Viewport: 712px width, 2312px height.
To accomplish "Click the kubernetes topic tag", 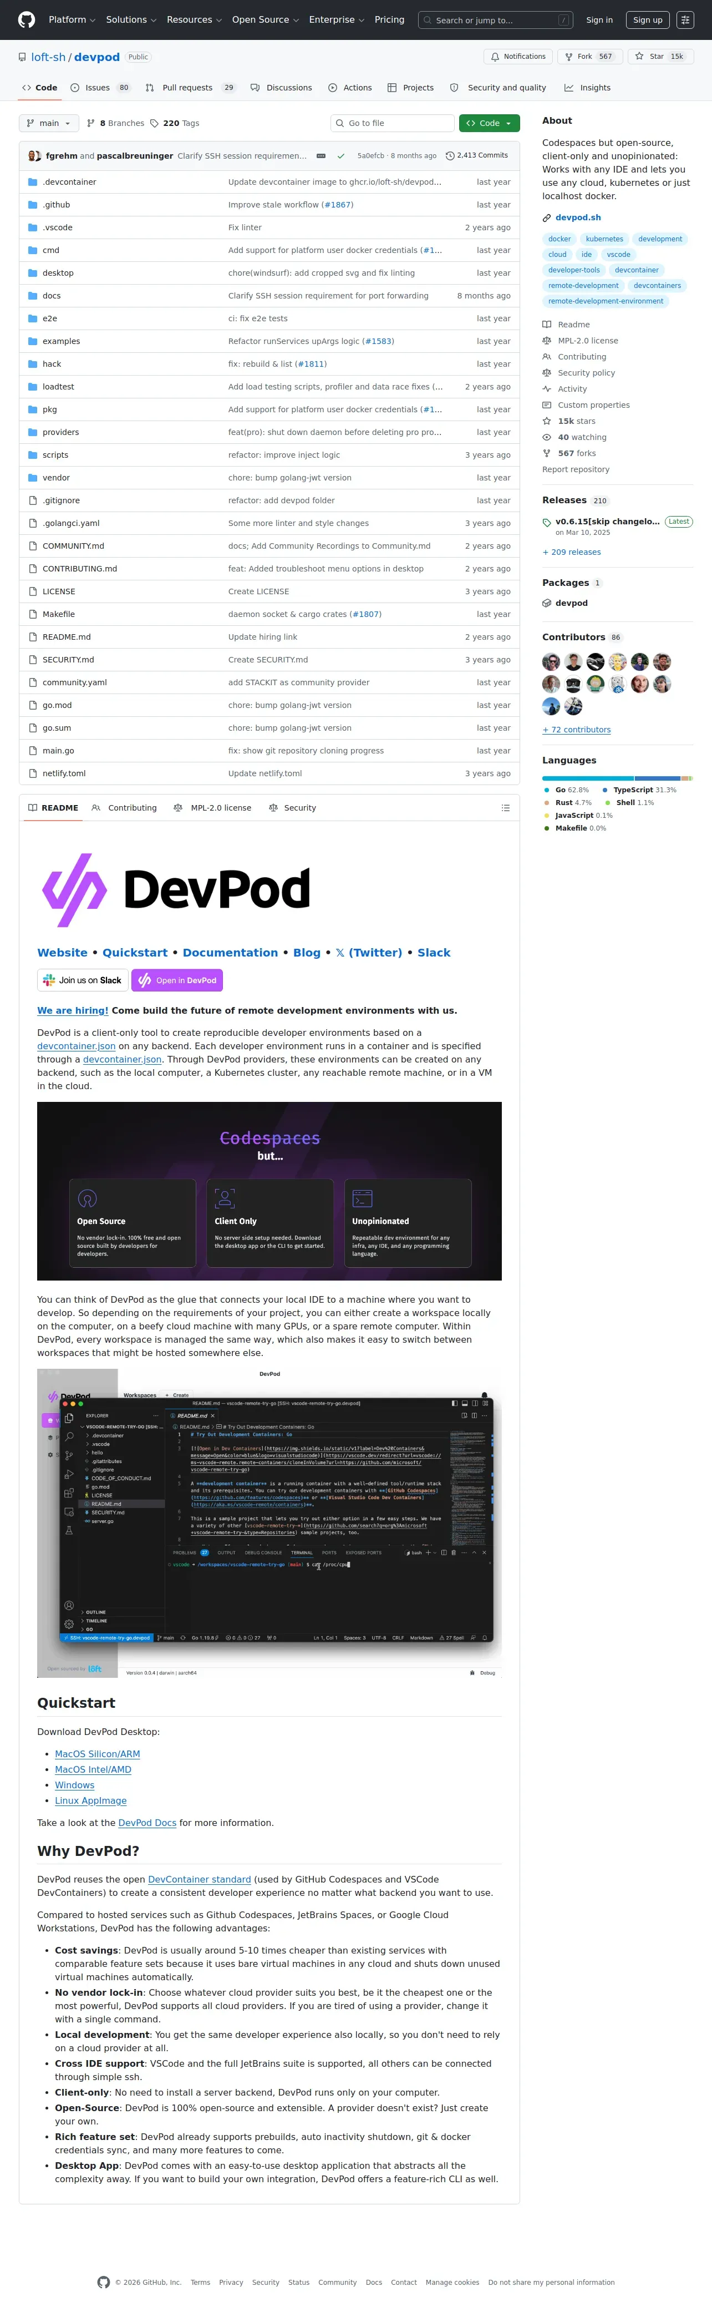I will [x=604, y=239].
